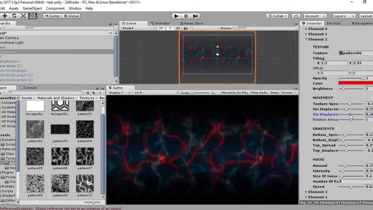Select the pattern03 texture thumbnail

click(x=60, y=129)
